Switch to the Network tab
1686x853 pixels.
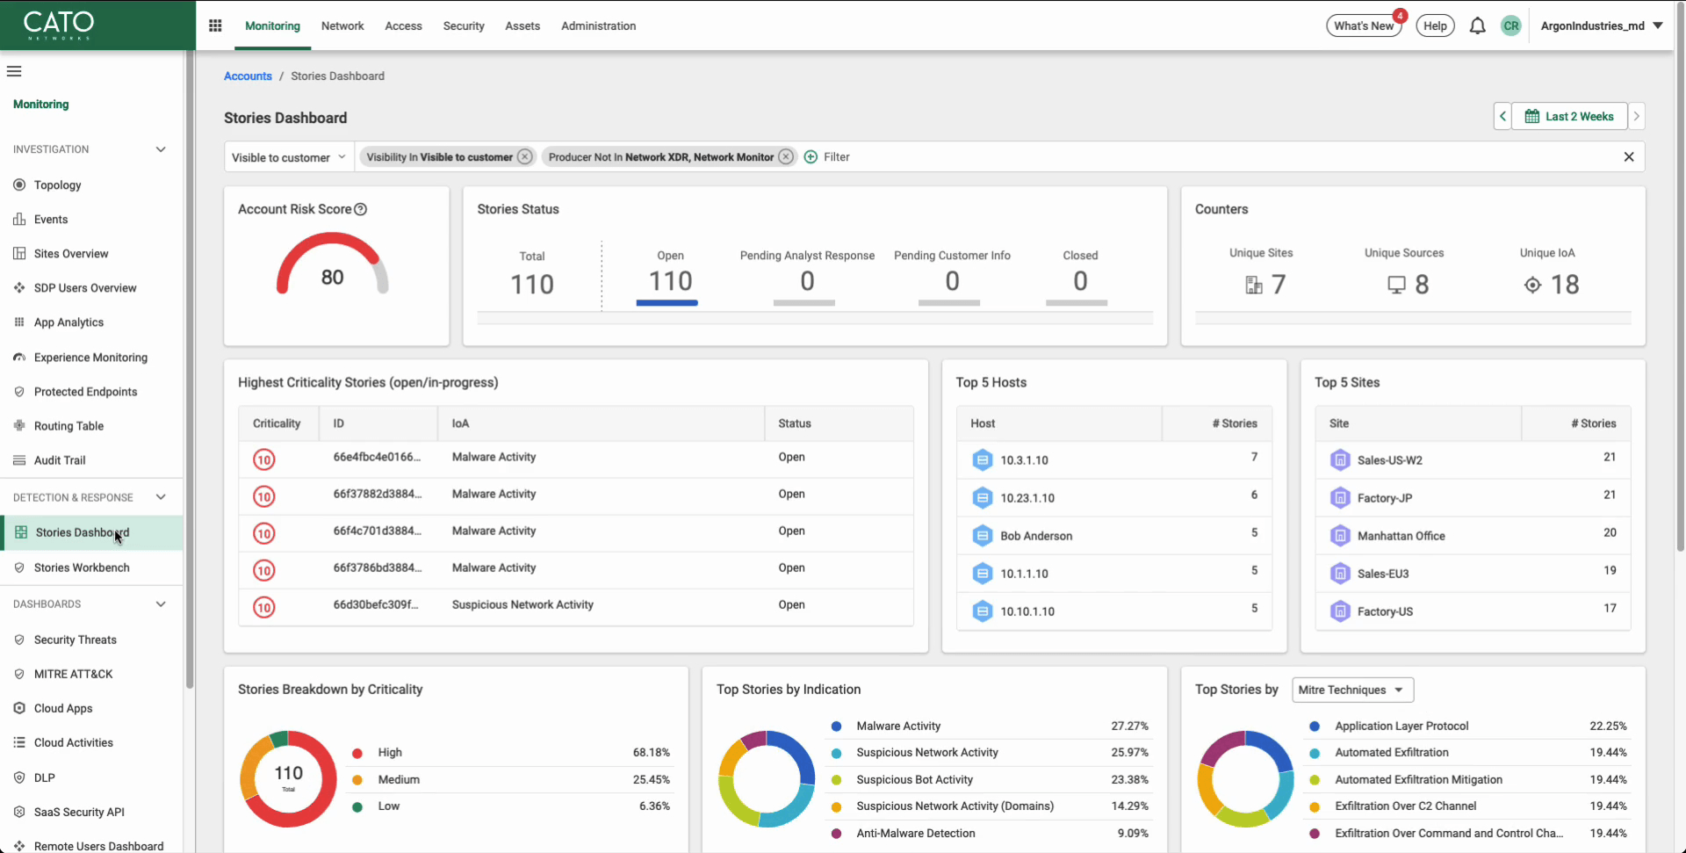coord(342,25)
